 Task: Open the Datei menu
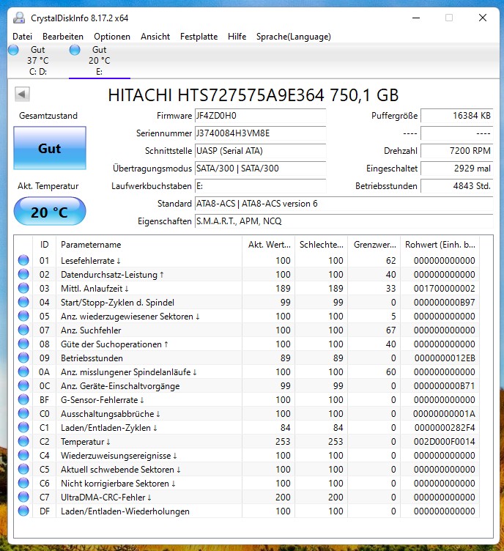pyautogui.click(x=22, y=37)
